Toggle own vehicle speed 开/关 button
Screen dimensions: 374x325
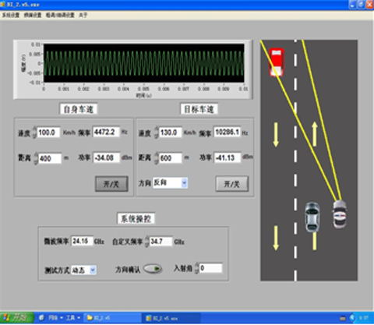tap(111, 184)
